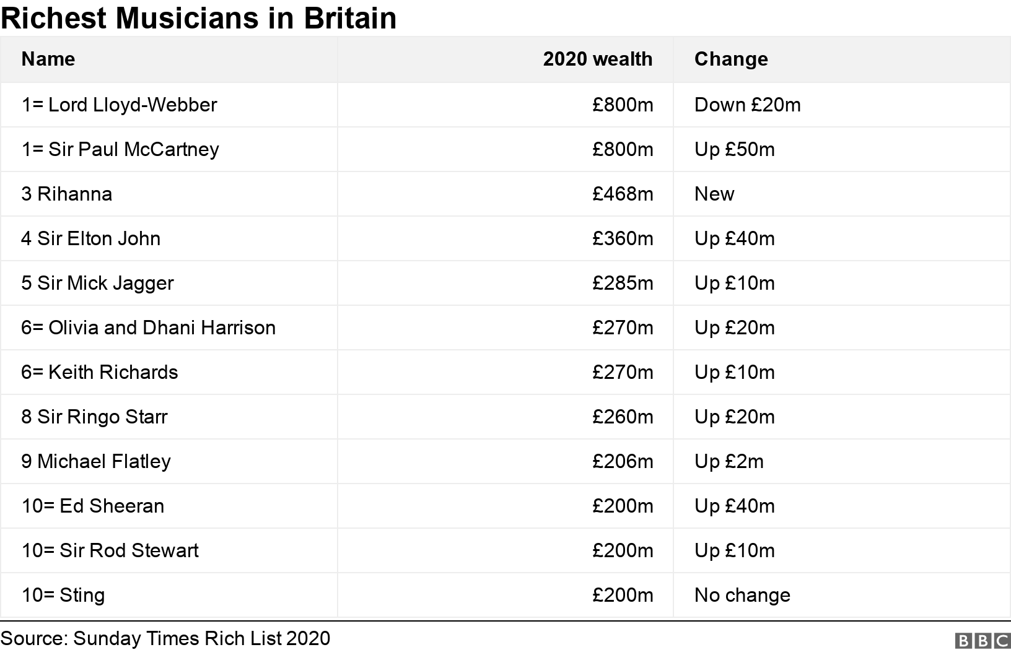Click the Down £20m change cell
Screen dimensions: 1011x655
point(747,105)
